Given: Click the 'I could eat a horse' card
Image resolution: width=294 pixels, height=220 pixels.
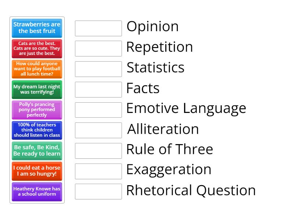Looking at the screenshot, I should pos(37,171).
